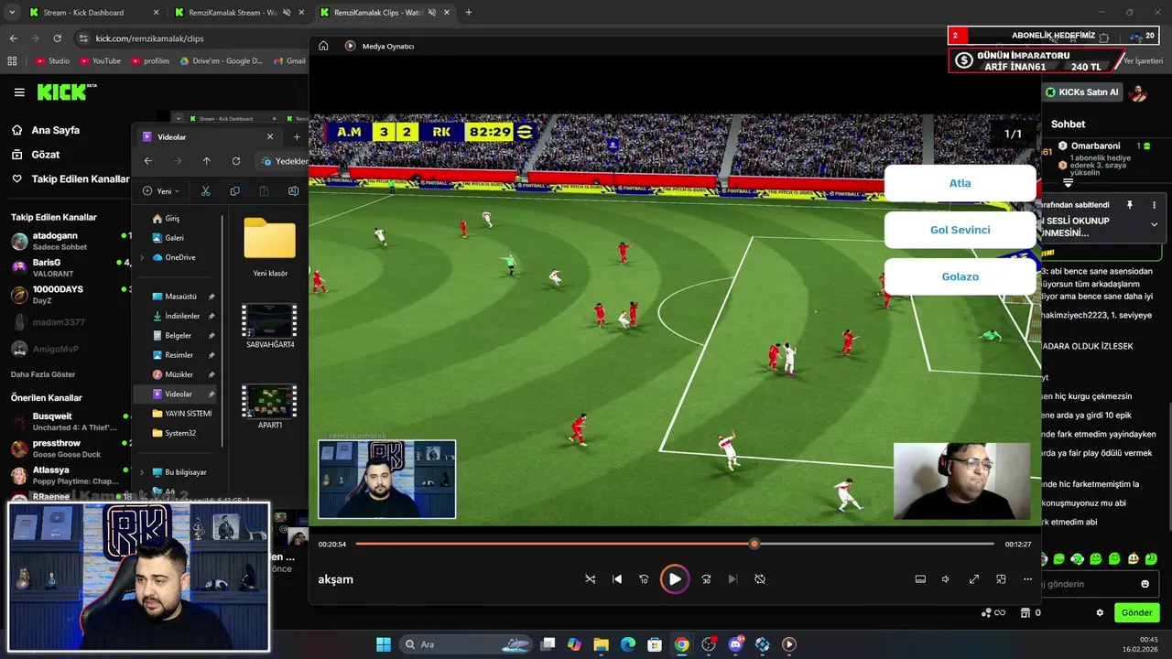
Task: Open a new Chrome tab
Action: coord(469,13)
